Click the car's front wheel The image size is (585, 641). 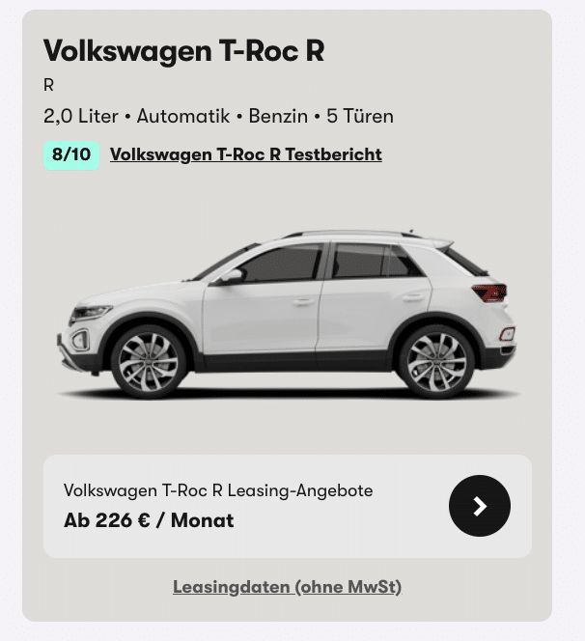tap(149, 362)
